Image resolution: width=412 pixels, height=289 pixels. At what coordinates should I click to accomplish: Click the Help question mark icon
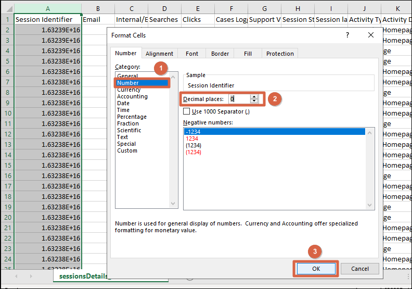tap(347, 35)
